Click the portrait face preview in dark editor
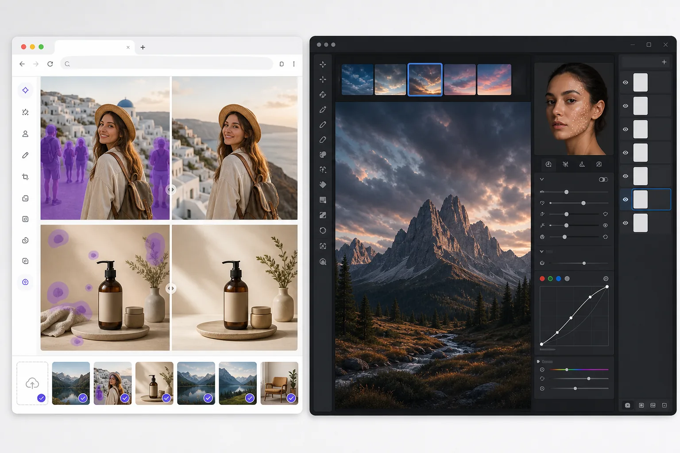 (574, 109)
